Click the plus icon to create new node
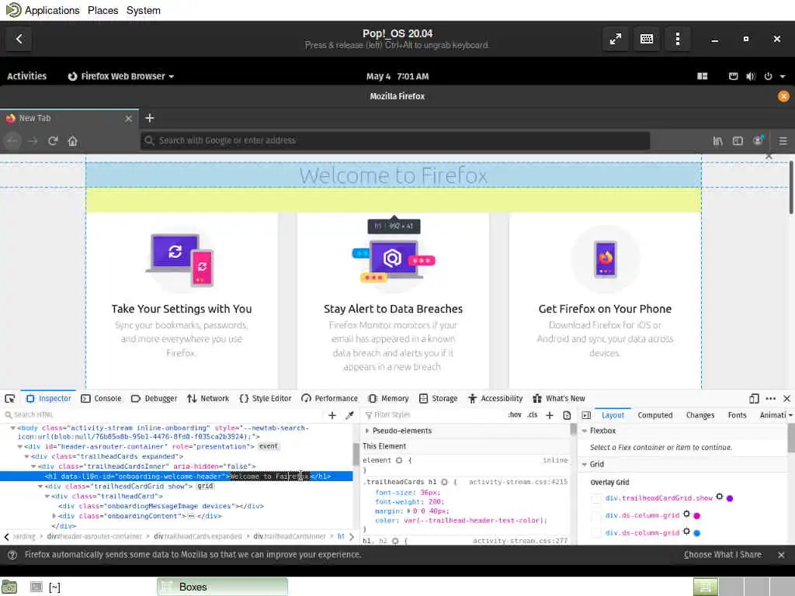This screenshot has width=795, height=596. point(332,415)
